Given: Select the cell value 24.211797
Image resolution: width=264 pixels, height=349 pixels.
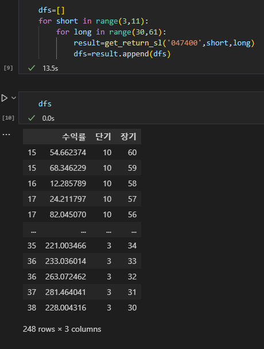Looking at the screenshot, I should pos(68,199).
